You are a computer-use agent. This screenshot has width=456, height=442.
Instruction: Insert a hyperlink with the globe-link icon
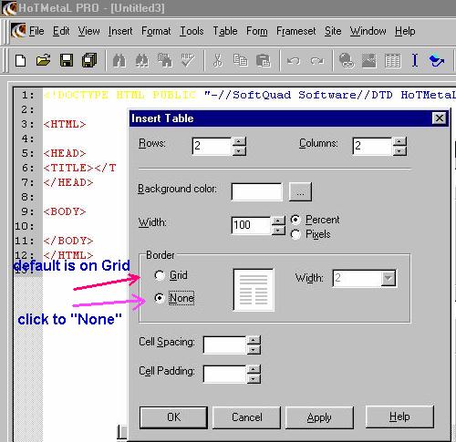[347, 60]
